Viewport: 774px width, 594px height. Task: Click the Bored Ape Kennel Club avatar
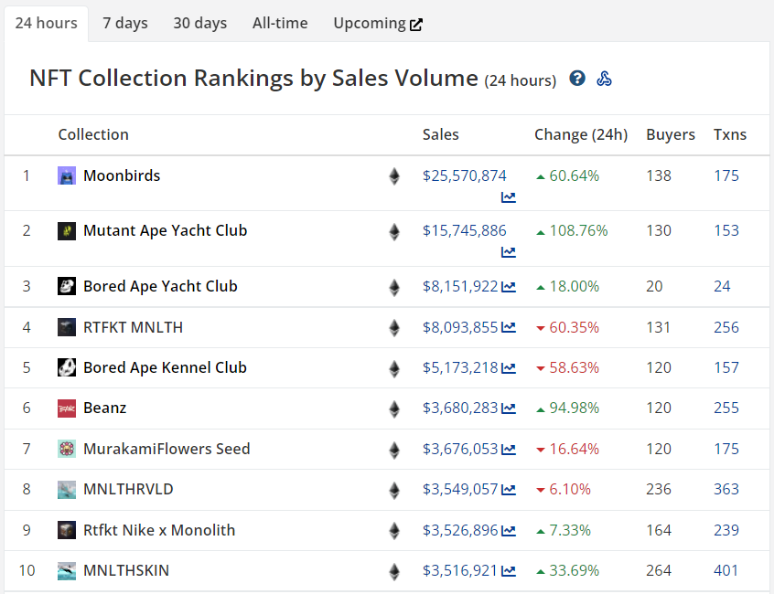[x=67, y=367]
